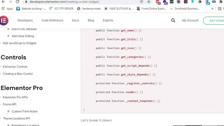224x126 pixels.
Task: Click the Elementor logo
Action: pos(4,21)
